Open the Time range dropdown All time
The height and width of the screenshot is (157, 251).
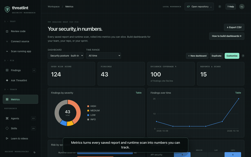[x=104, y=55]
